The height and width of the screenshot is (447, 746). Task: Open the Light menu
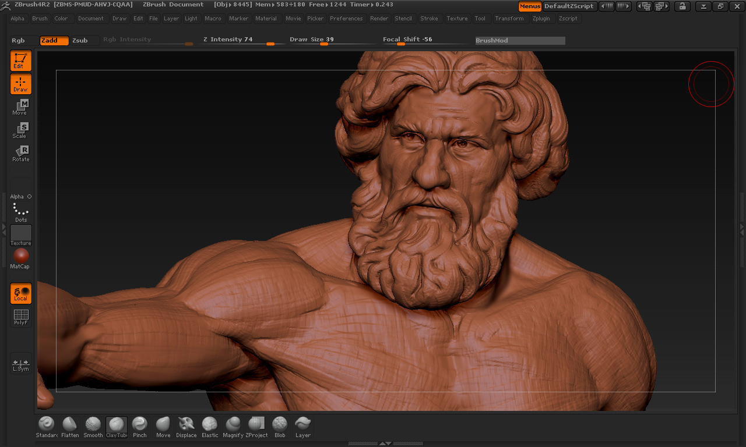pos(191,19)
